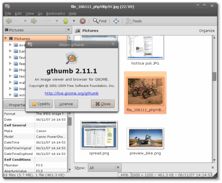
Task: Select the 'wal' folder icon
Action: pos(16,82)
